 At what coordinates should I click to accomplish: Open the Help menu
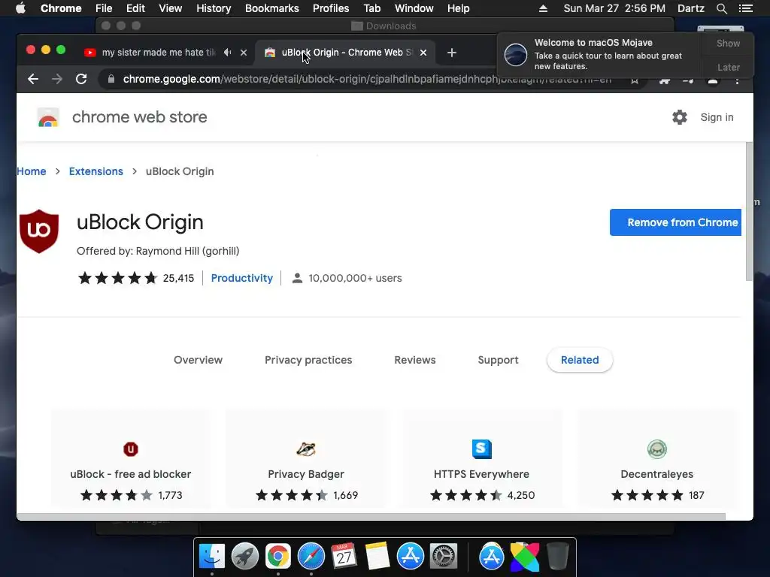458,8
